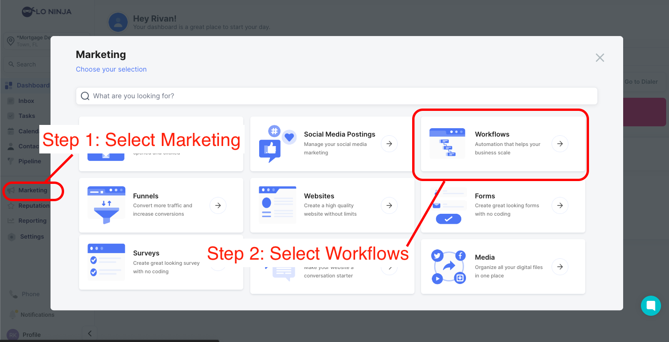Select Marketing in the sidebar
669x342 pixels.
pyautogui.click(x=33, y=190)
